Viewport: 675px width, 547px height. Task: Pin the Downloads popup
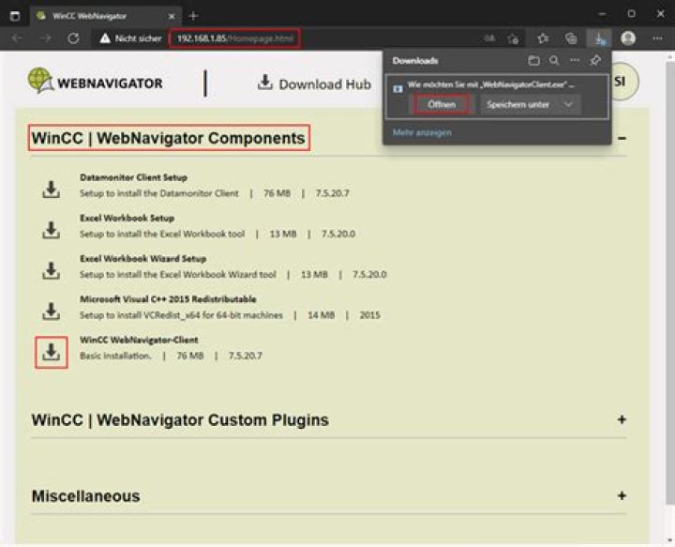pos(595,61)
